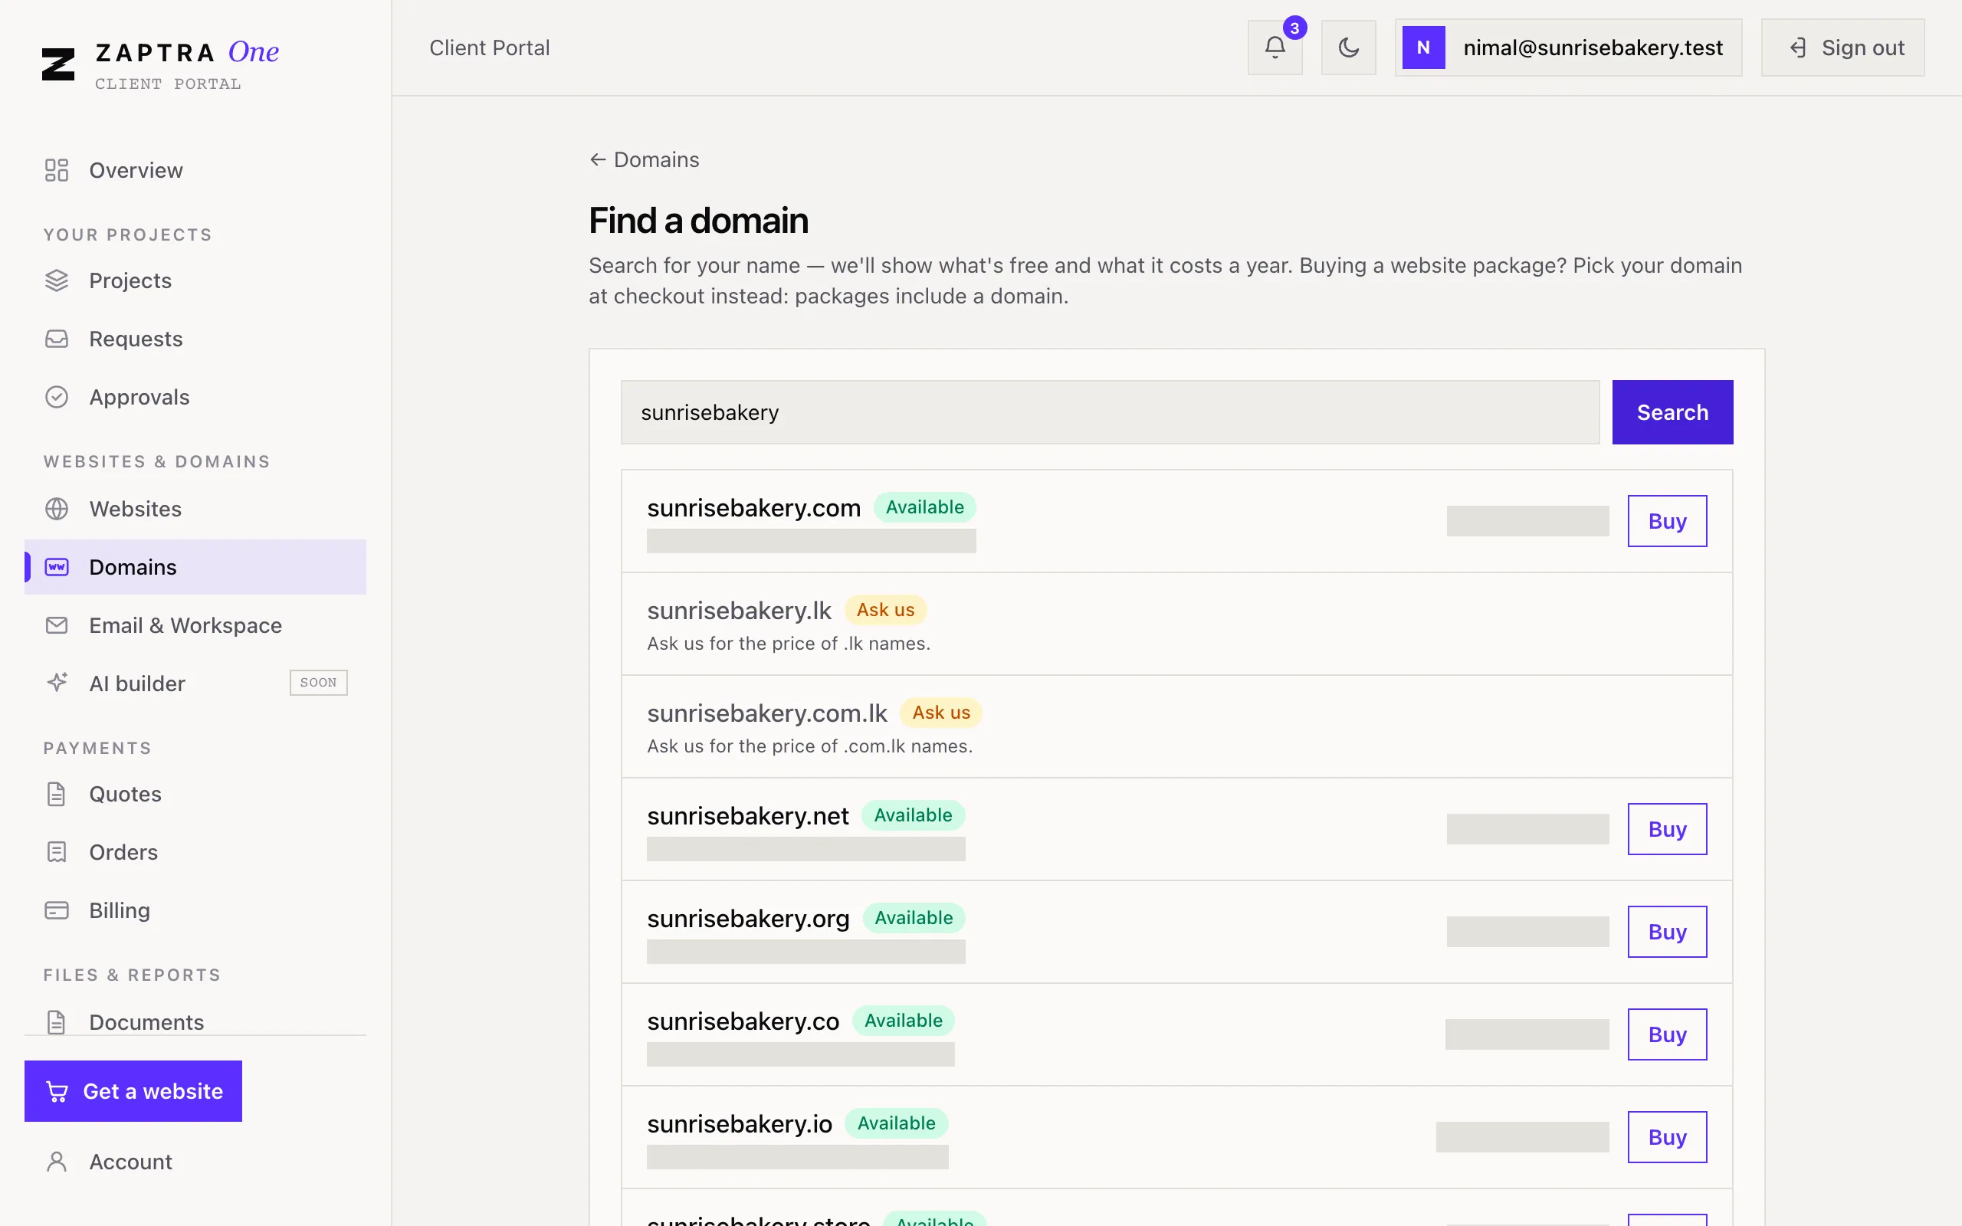Screen dimensions: 1962x1226
Task: Click the Account person icon
Action: [57, 1162]
